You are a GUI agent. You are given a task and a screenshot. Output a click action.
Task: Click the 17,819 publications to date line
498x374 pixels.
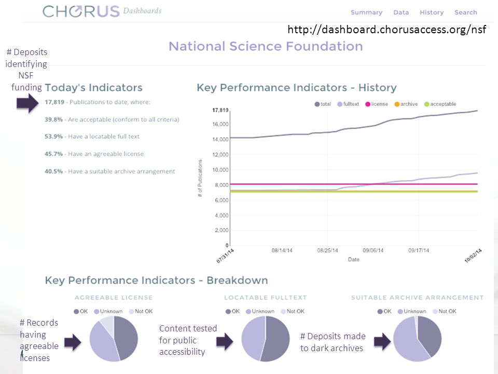(x=98, y=102)
